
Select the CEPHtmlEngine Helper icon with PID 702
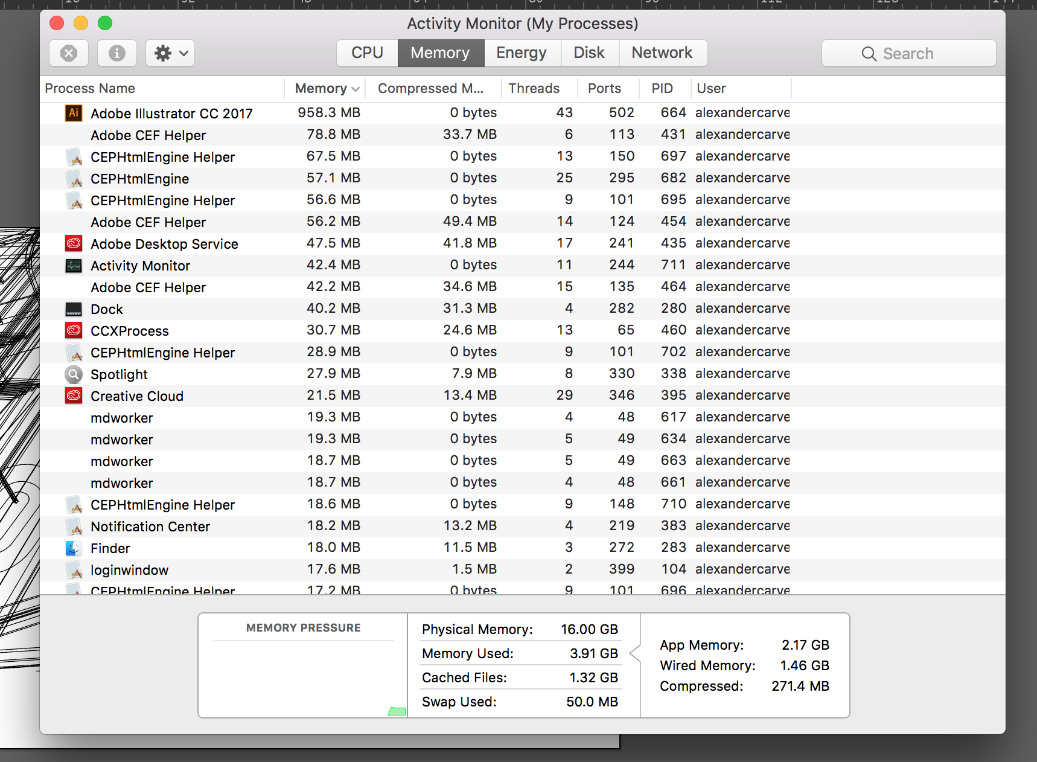[74, 352]
